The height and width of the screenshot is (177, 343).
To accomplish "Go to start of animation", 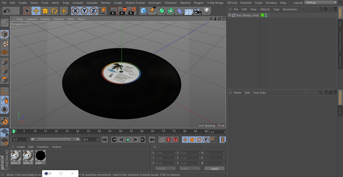I will 105,140.
